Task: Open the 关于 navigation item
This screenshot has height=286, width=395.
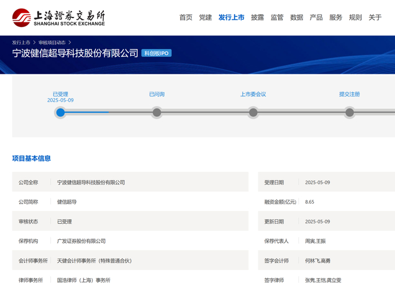Action: click(x=375, y=17)
